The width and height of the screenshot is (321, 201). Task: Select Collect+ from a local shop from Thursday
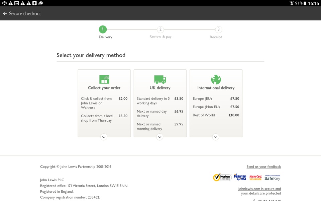coord(97,118)
